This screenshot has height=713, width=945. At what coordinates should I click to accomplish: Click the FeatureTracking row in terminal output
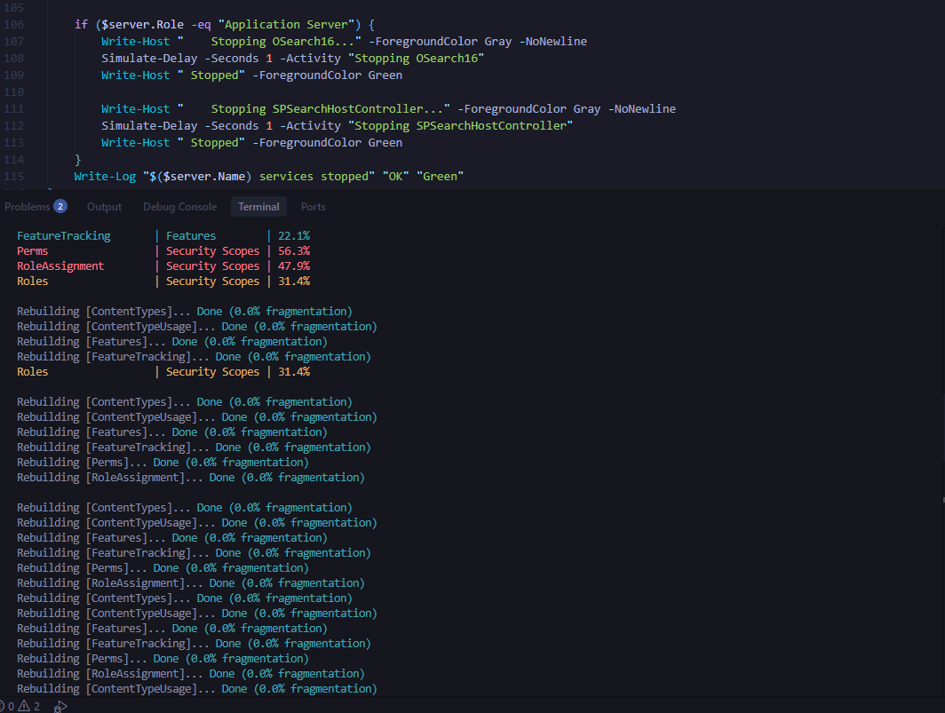[x=163, y=235]
